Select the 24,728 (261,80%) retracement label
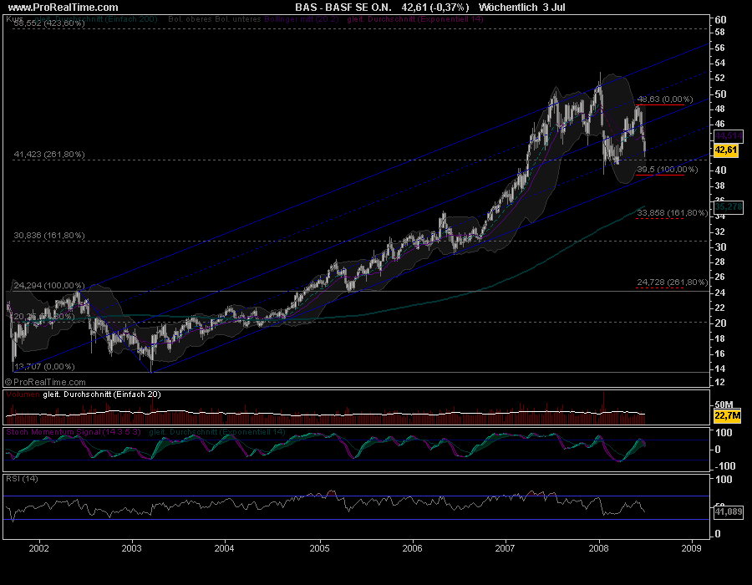The width and height of the screenshot is (752, 585). (x=672, y=282)
